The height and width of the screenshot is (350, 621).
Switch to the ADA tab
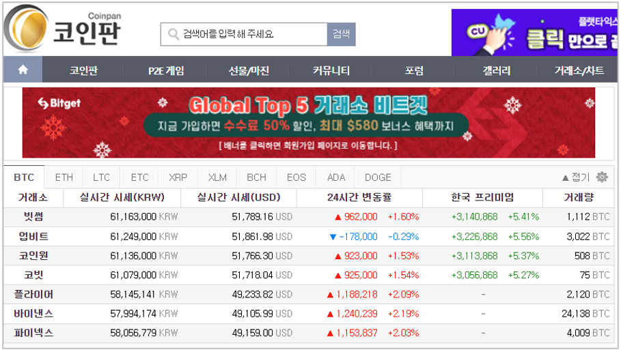336,177
